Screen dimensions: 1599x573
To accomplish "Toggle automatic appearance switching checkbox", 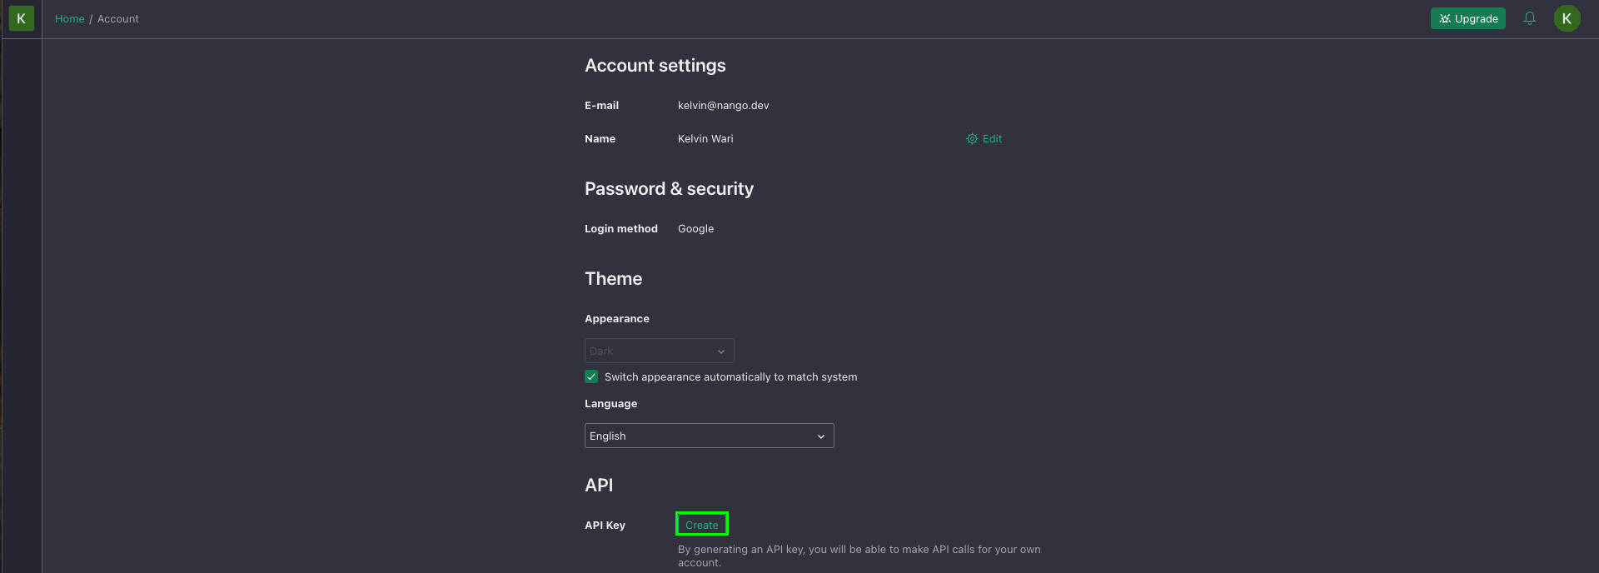I will (591, 376).
